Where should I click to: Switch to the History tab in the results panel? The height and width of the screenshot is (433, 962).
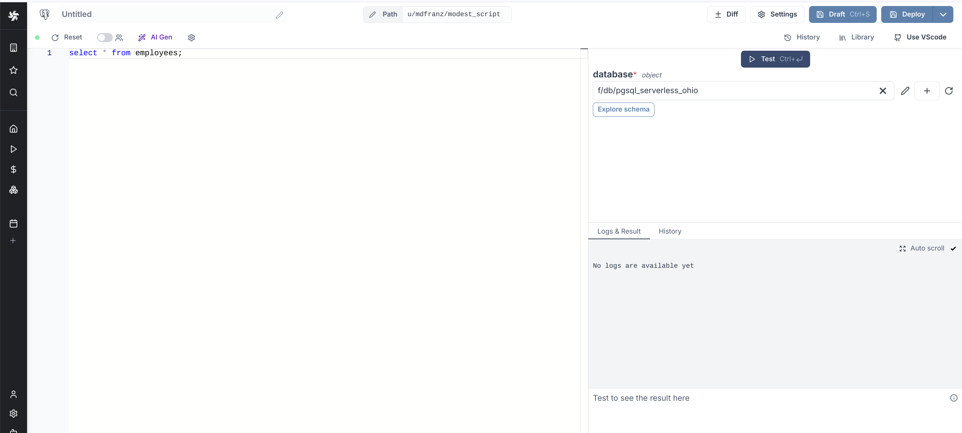(x=670, y=231)
